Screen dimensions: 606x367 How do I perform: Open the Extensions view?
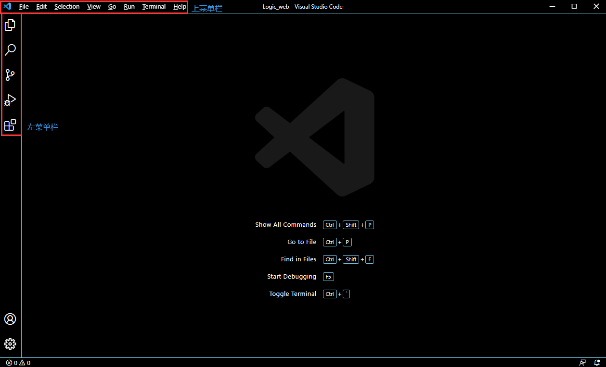coord(10,125)
